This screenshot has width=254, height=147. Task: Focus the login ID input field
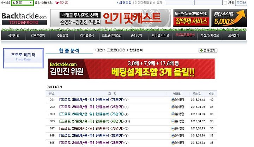point(179,3)
